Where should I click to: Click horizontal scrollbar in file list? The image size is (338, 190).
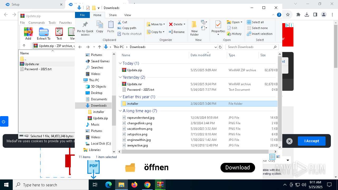[x=195, y=152]
